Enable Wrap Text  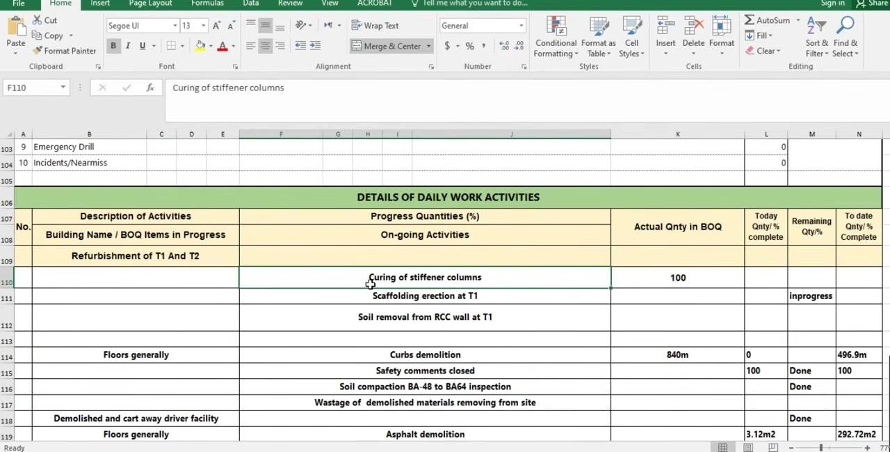[x=375, y=26]
